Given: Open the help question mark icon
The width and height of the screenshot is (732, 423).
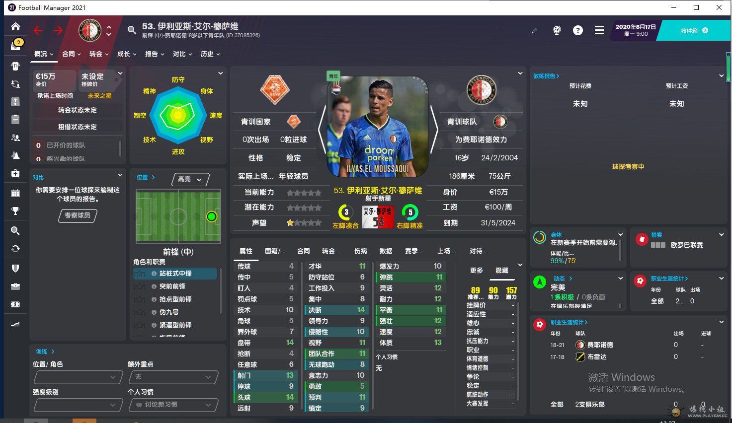Looking at the screenshot, I should [x=577, y=30].
